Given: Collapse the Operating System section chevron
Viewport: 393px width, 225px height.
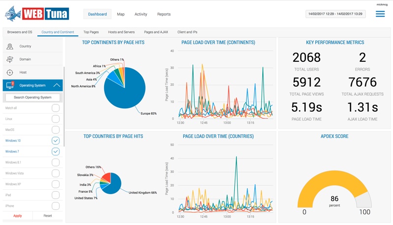Looking at the screenshot, I should tap(56, 85).
